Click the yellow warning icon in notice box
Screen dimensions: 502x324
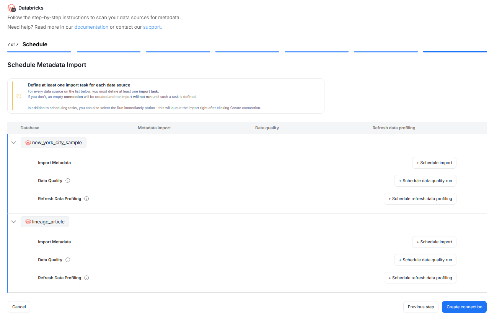(19, 96)
